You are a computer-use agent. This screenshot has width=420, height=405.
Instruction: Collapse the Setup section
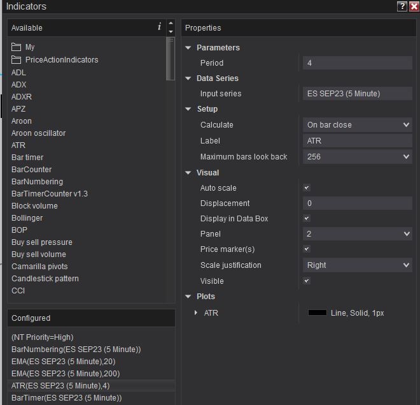[188, 109]
